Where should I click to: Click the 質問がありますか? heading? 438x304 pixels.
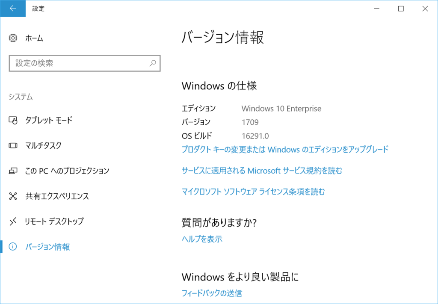(x=219, y=223)
